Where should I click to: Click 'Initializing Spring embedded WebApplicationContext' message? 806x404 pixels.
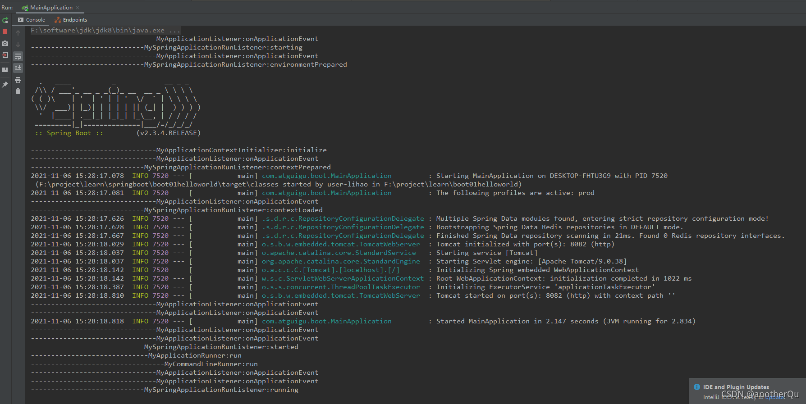click(x=537, y=270)
